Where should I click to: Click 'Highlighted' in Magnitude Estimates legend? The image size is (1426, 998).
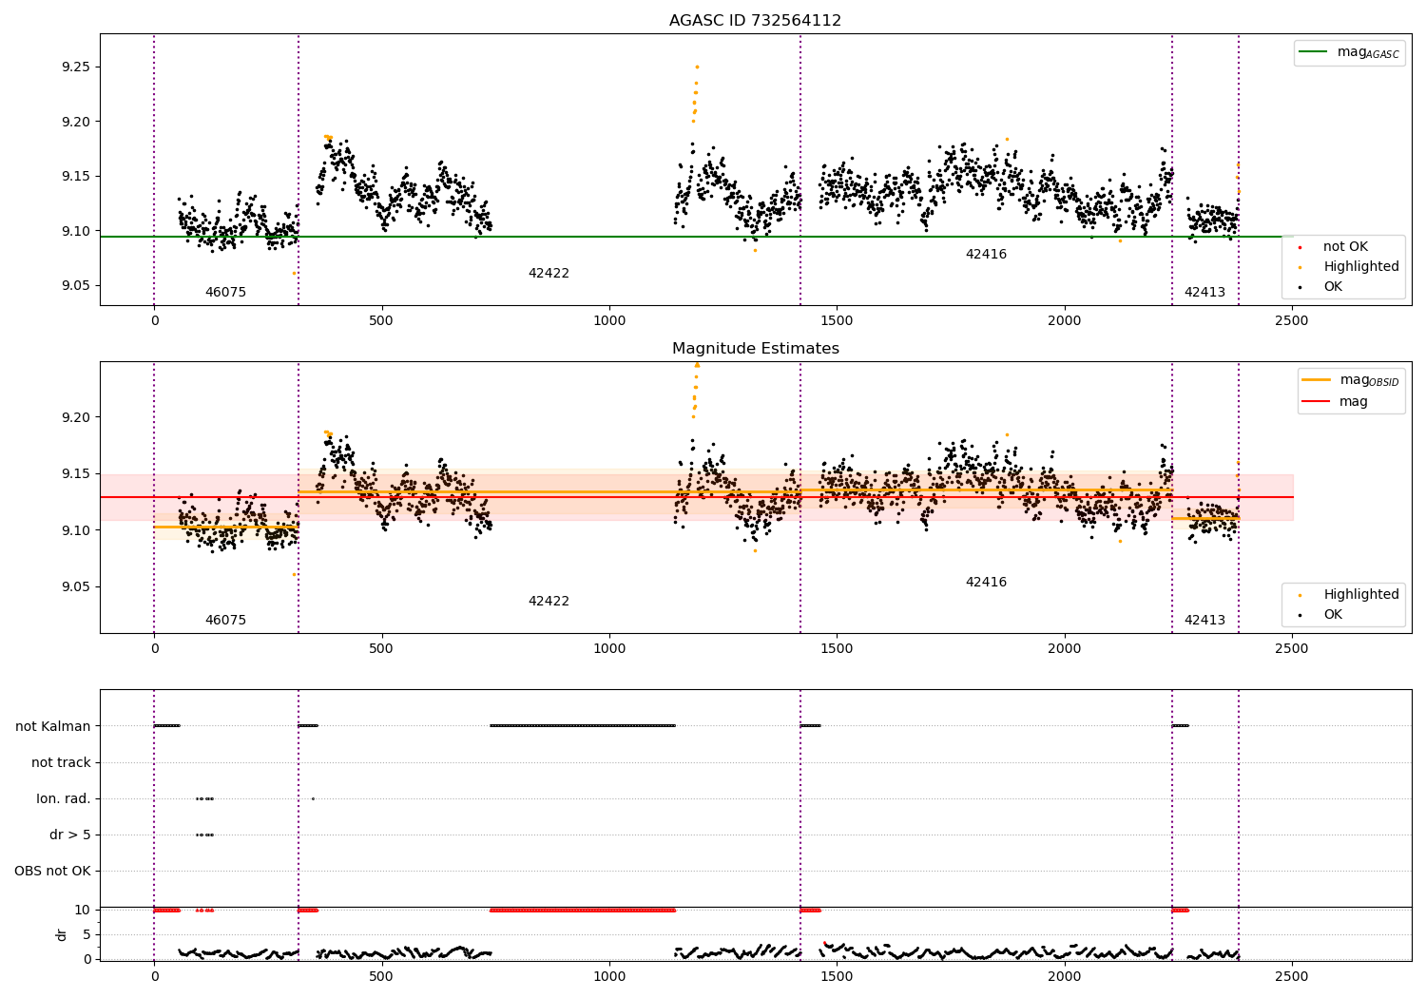coord(1359,595)
